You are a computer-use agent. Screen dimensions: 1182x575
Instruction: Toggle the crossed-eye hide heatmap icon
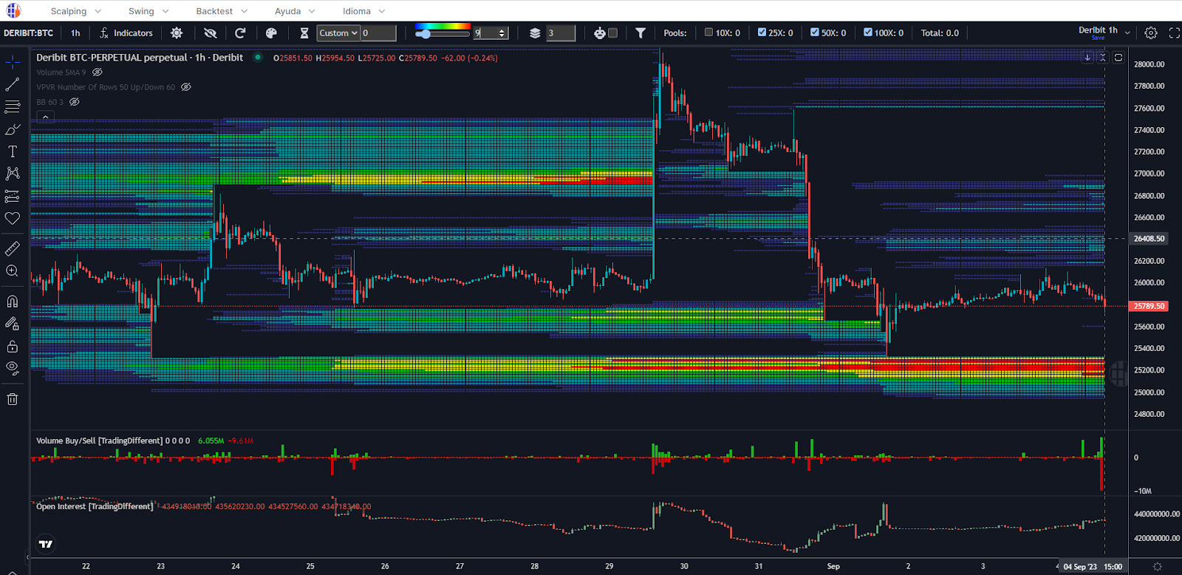click(211, 33)
